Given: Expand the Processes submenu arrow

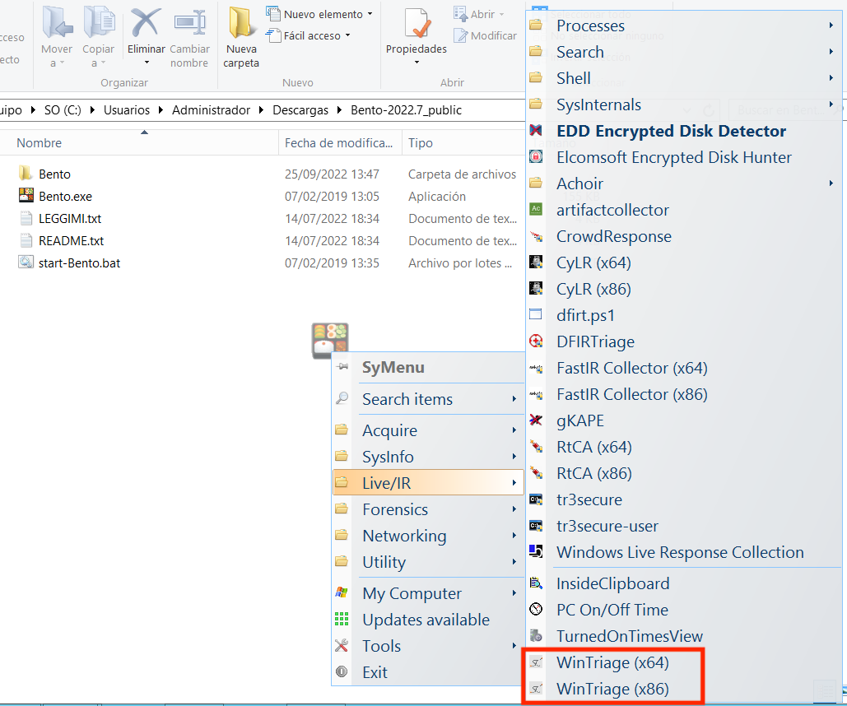Looking at the screenshot, I should 831,26.
